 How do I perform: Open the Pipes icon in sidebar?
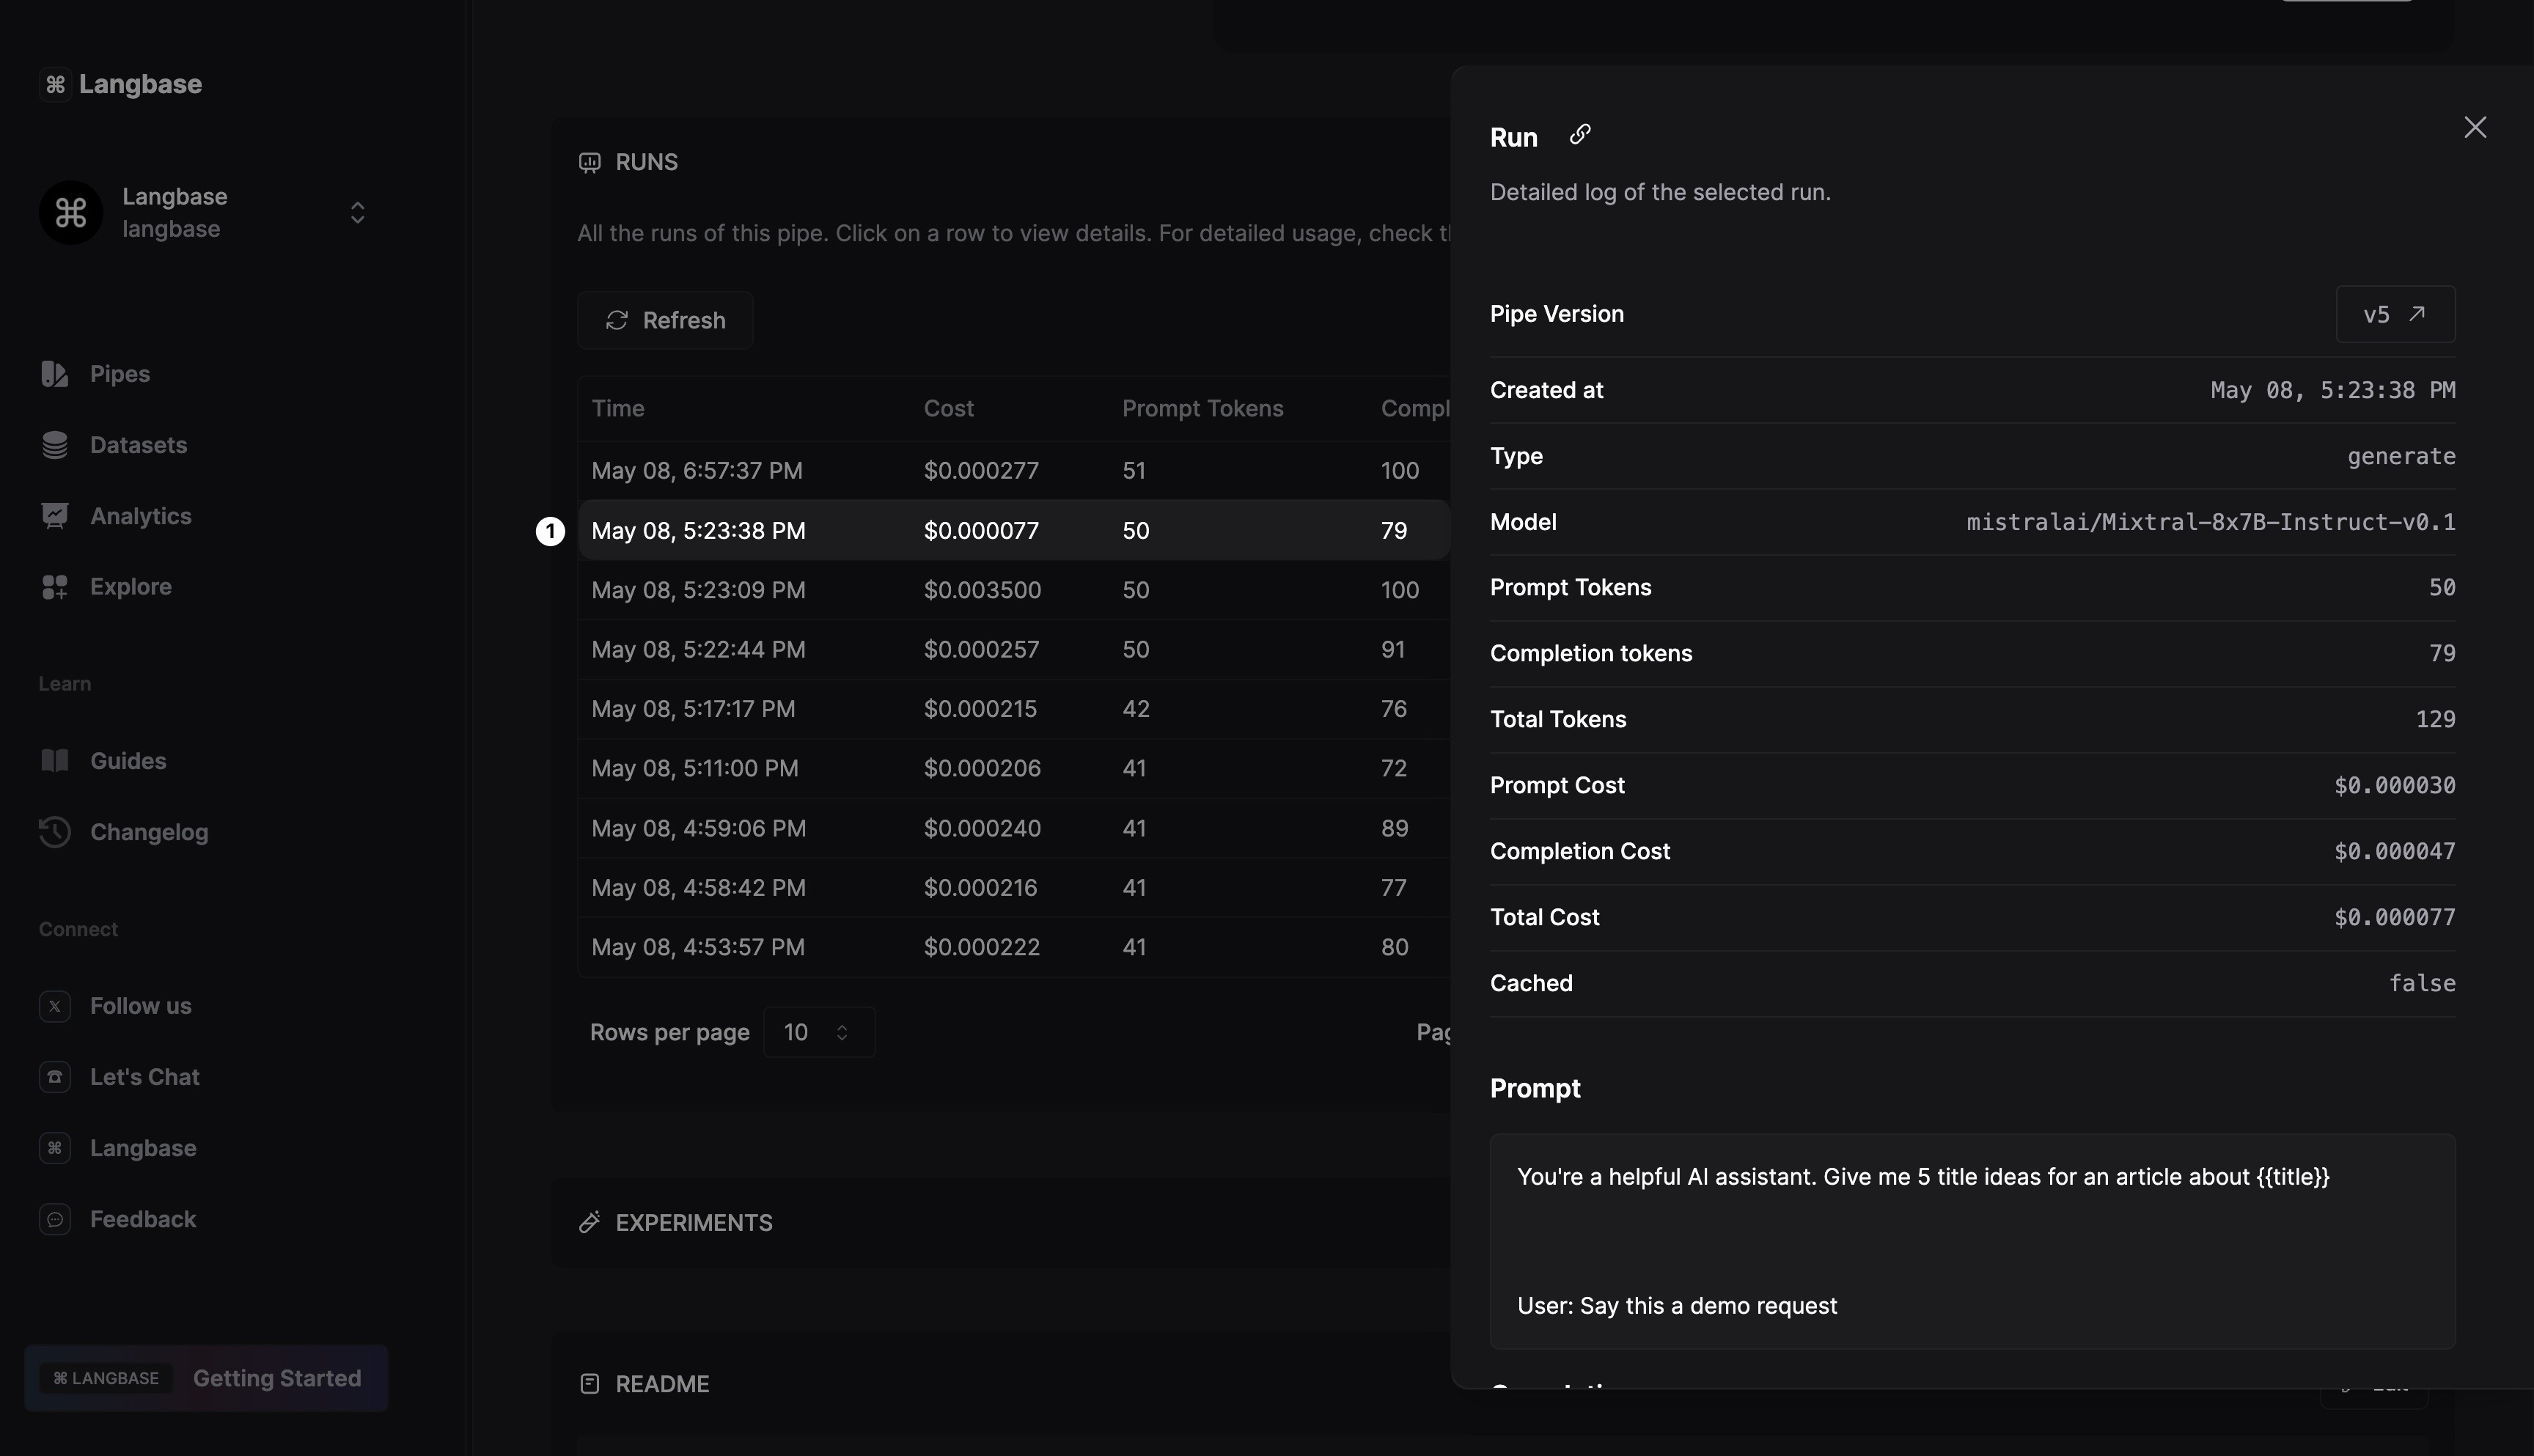pyautogui.click(x=55, y=374)
